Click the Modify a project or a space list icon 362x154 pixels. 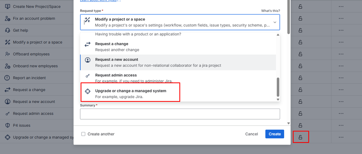(x=7, y=42)
